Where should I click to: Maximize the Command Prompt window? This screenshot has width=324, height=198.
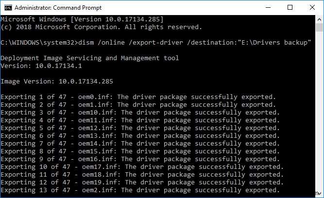pyautogui.click(x=290, y=7)
